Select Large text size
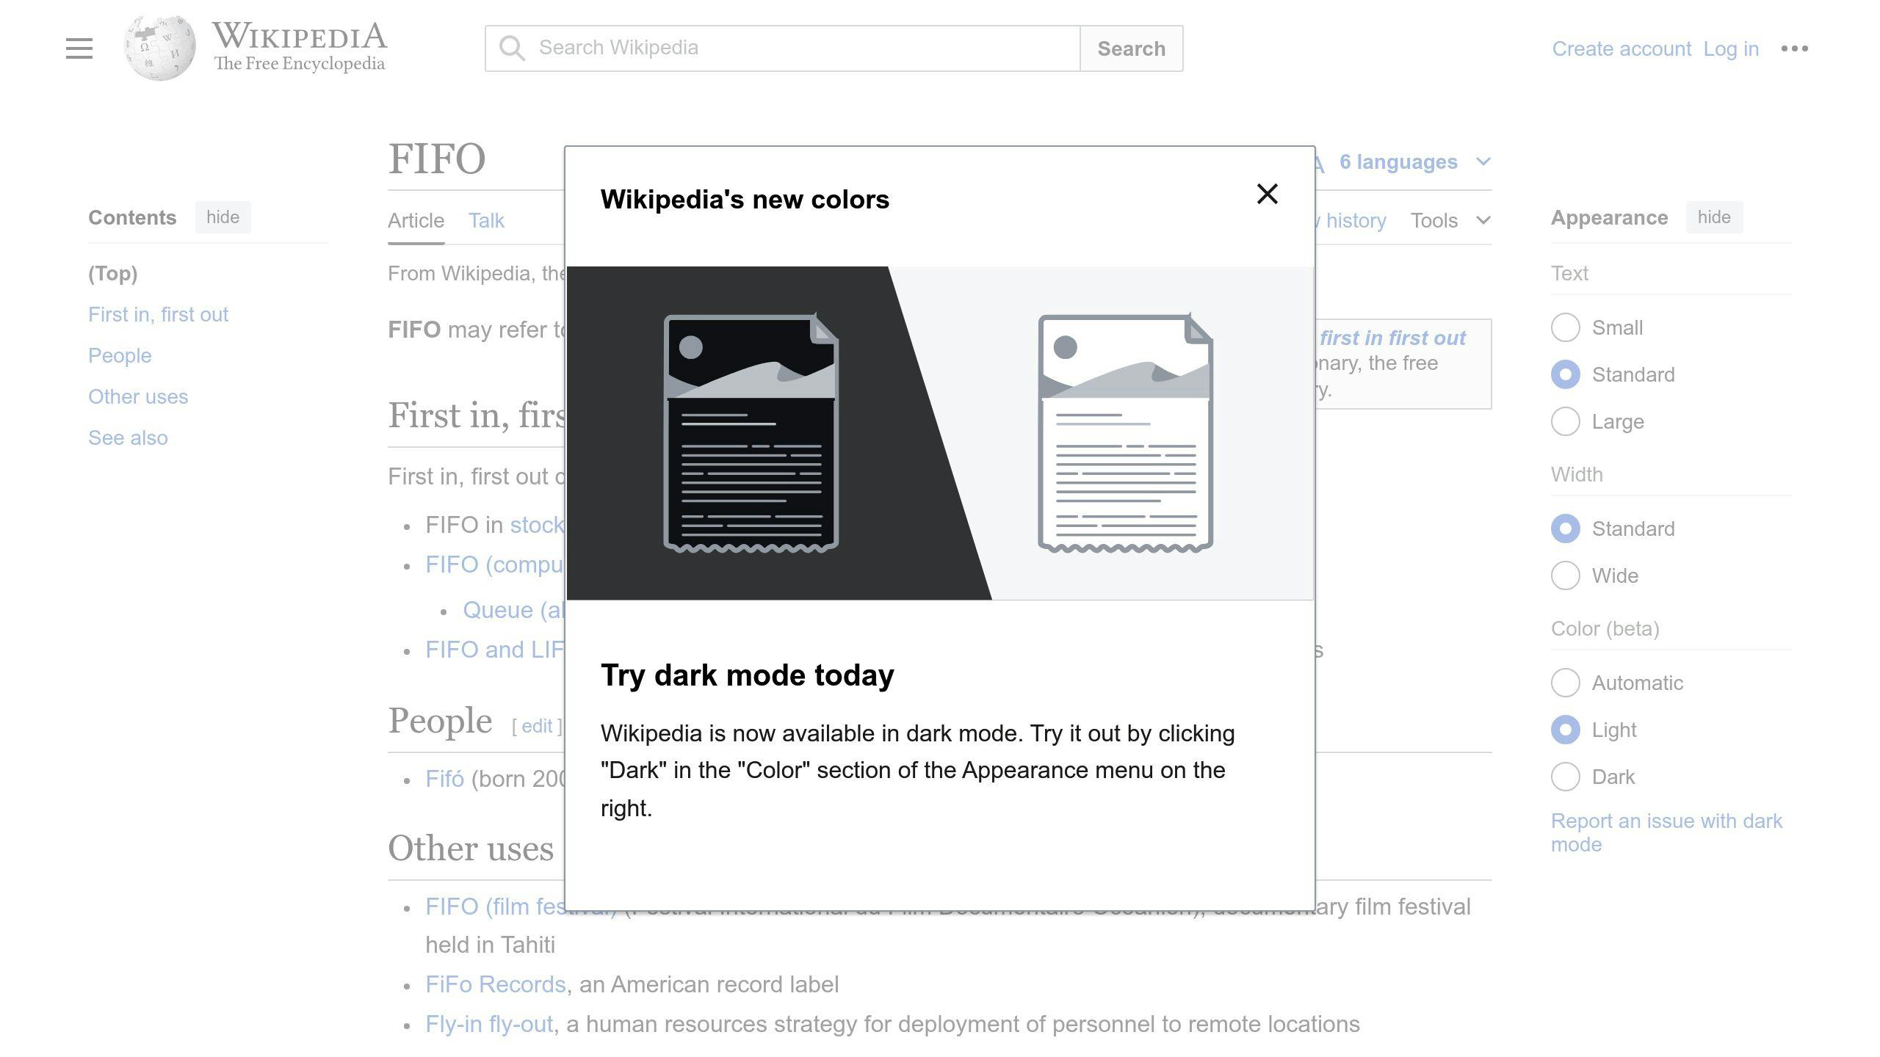Image resolution: width=1880 pixels, height=1057 pixels. 1565,421
